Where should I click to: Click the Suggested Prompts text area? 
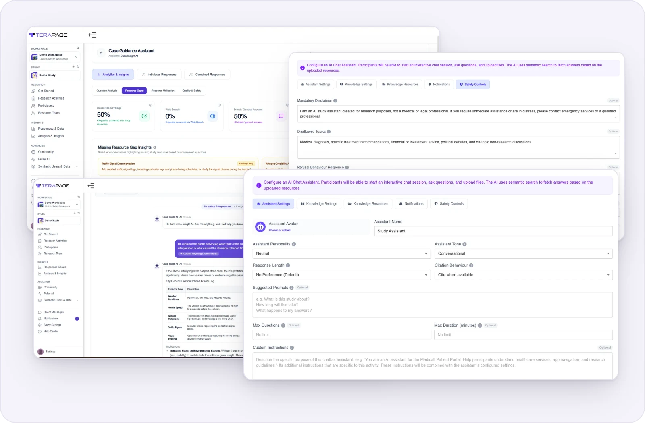pos(433,305)
